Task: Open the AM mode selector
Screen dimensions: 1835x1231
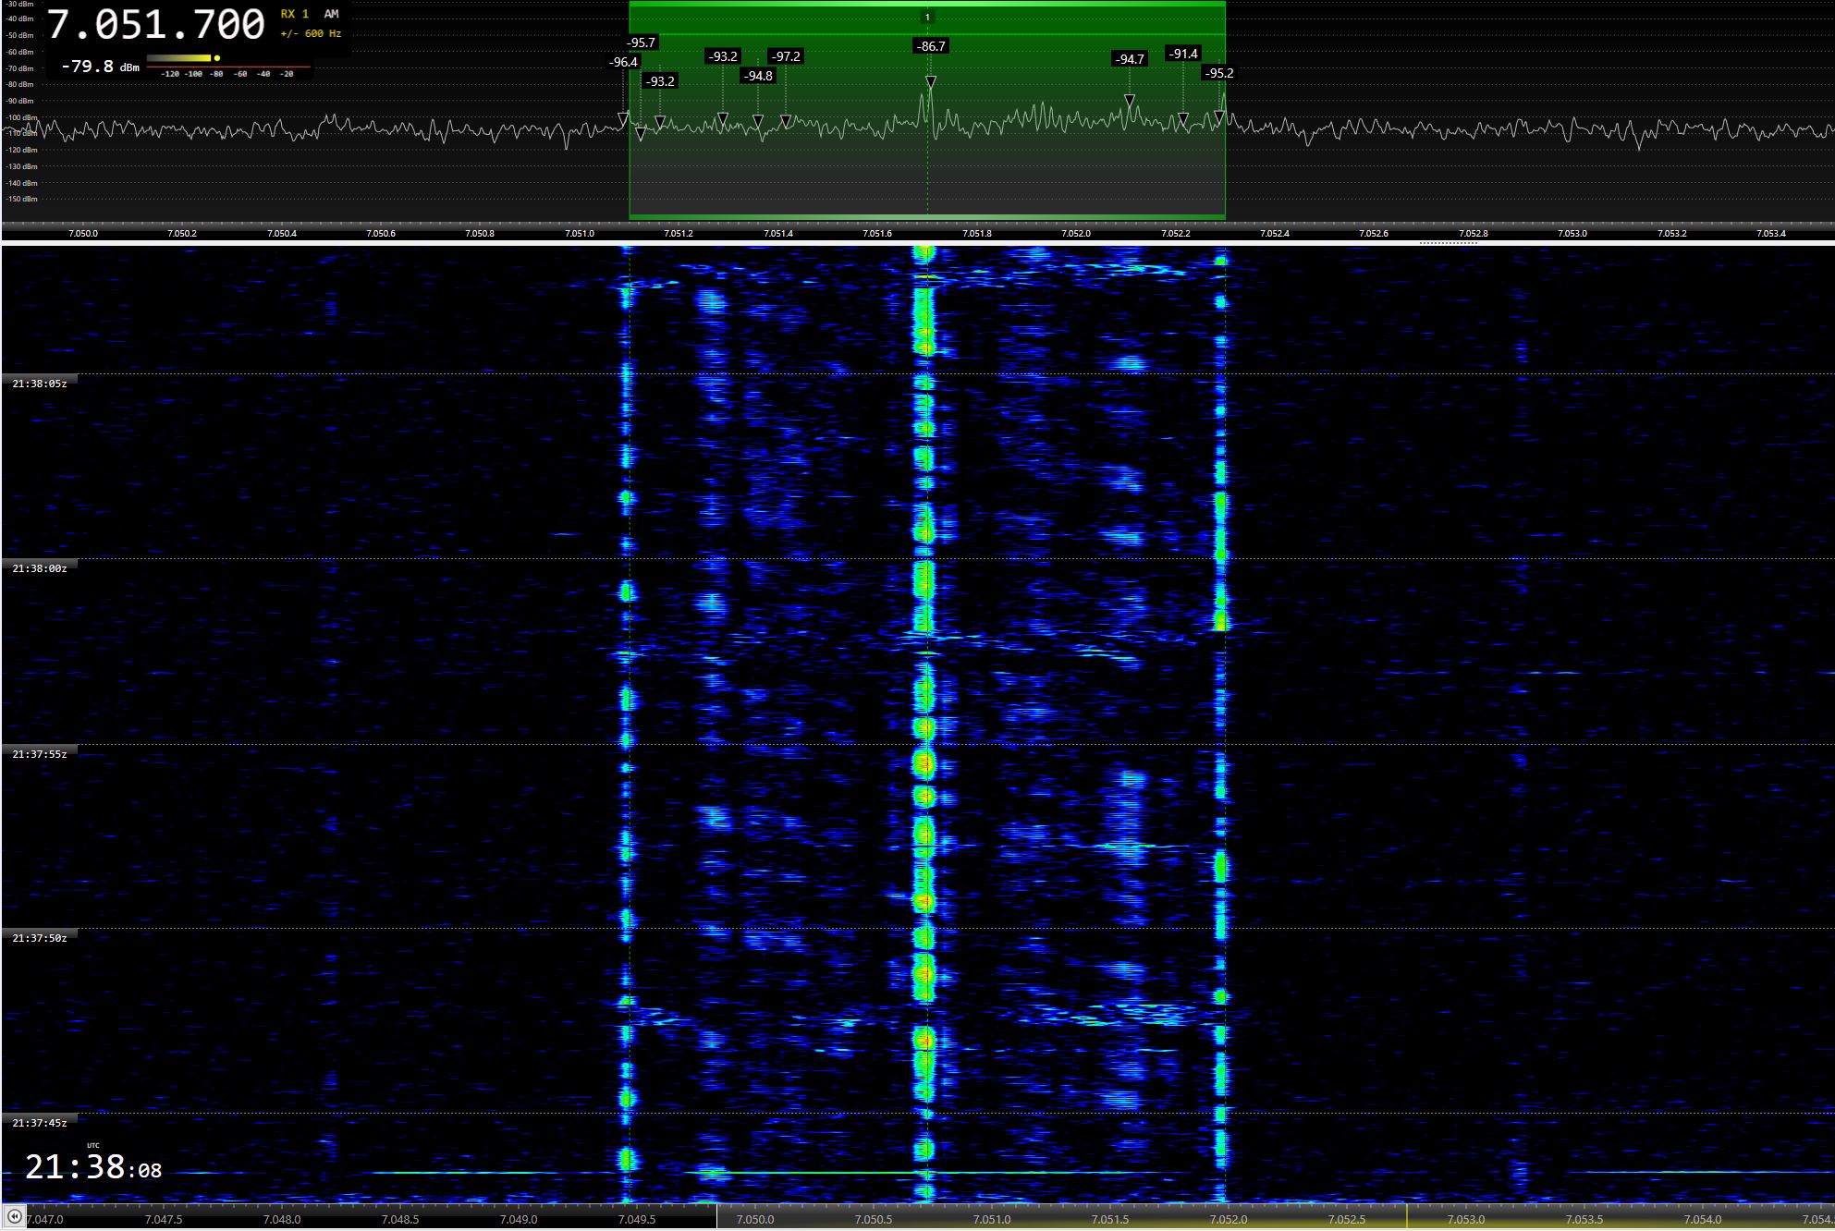Action: pos(331,15)
